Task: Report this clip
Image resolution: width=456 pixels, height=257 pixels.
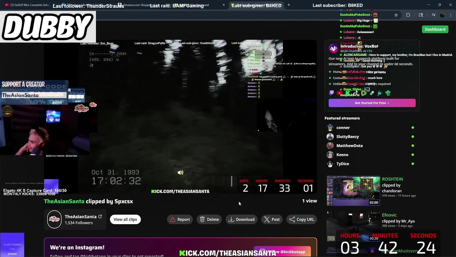Action: tap(180, 220)
